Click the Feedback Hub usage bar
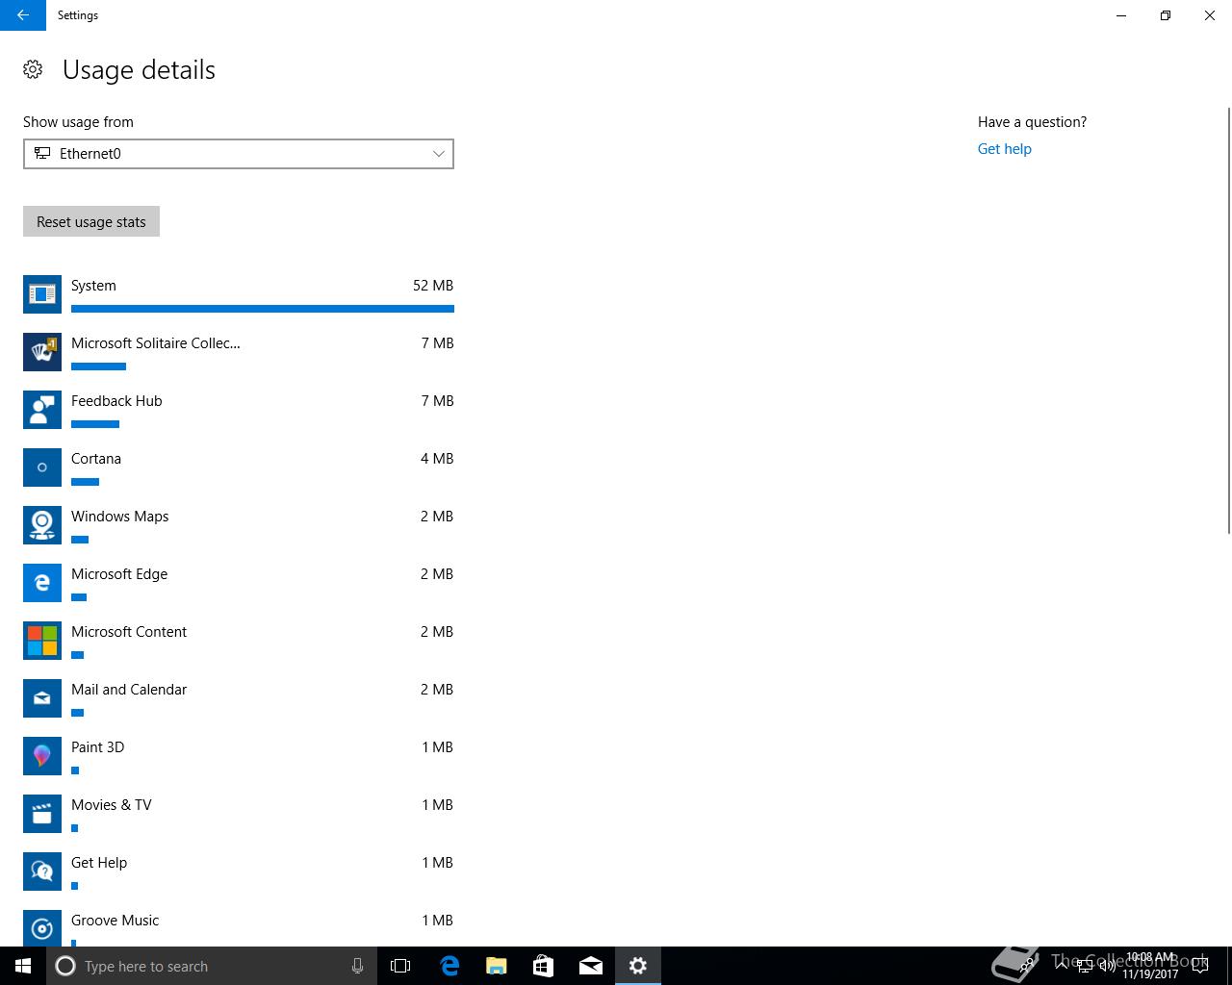1232x985 pixels. click(x=95, y=424)
